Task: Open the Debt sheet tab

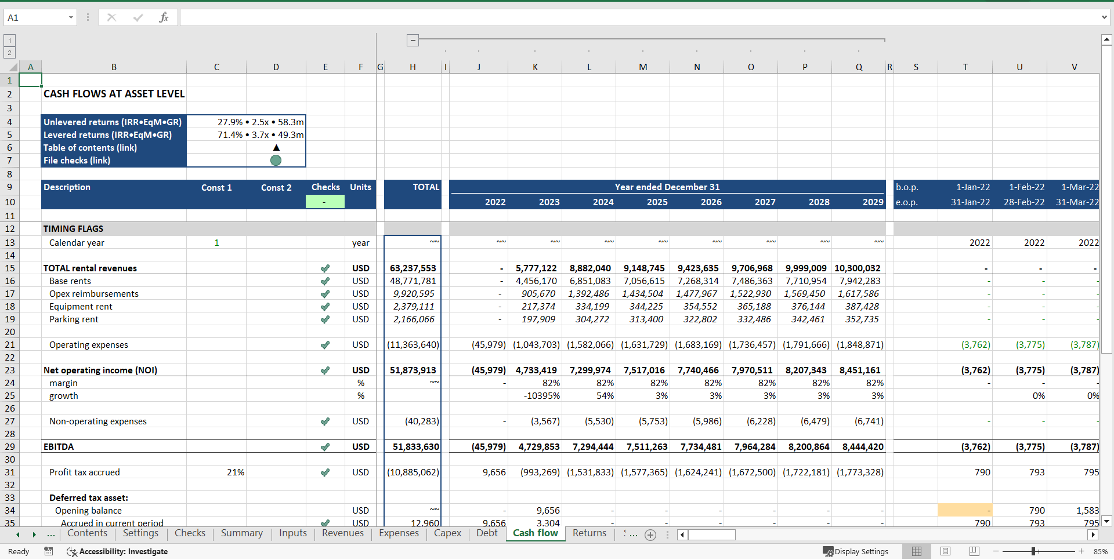Action: point(487,533)
